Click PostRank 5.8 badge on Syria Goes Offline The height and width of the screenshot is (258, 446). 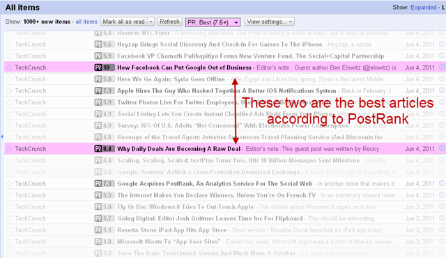pyautogui.click(x=105, y=79)
